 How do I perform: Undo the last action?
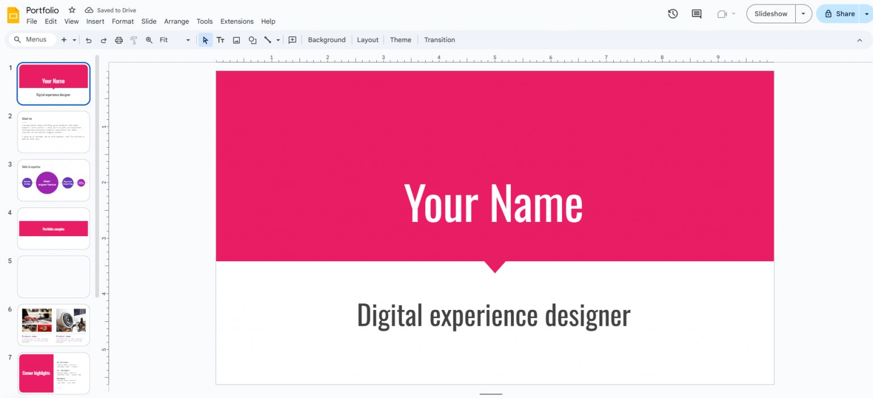[x=89, y=40]
